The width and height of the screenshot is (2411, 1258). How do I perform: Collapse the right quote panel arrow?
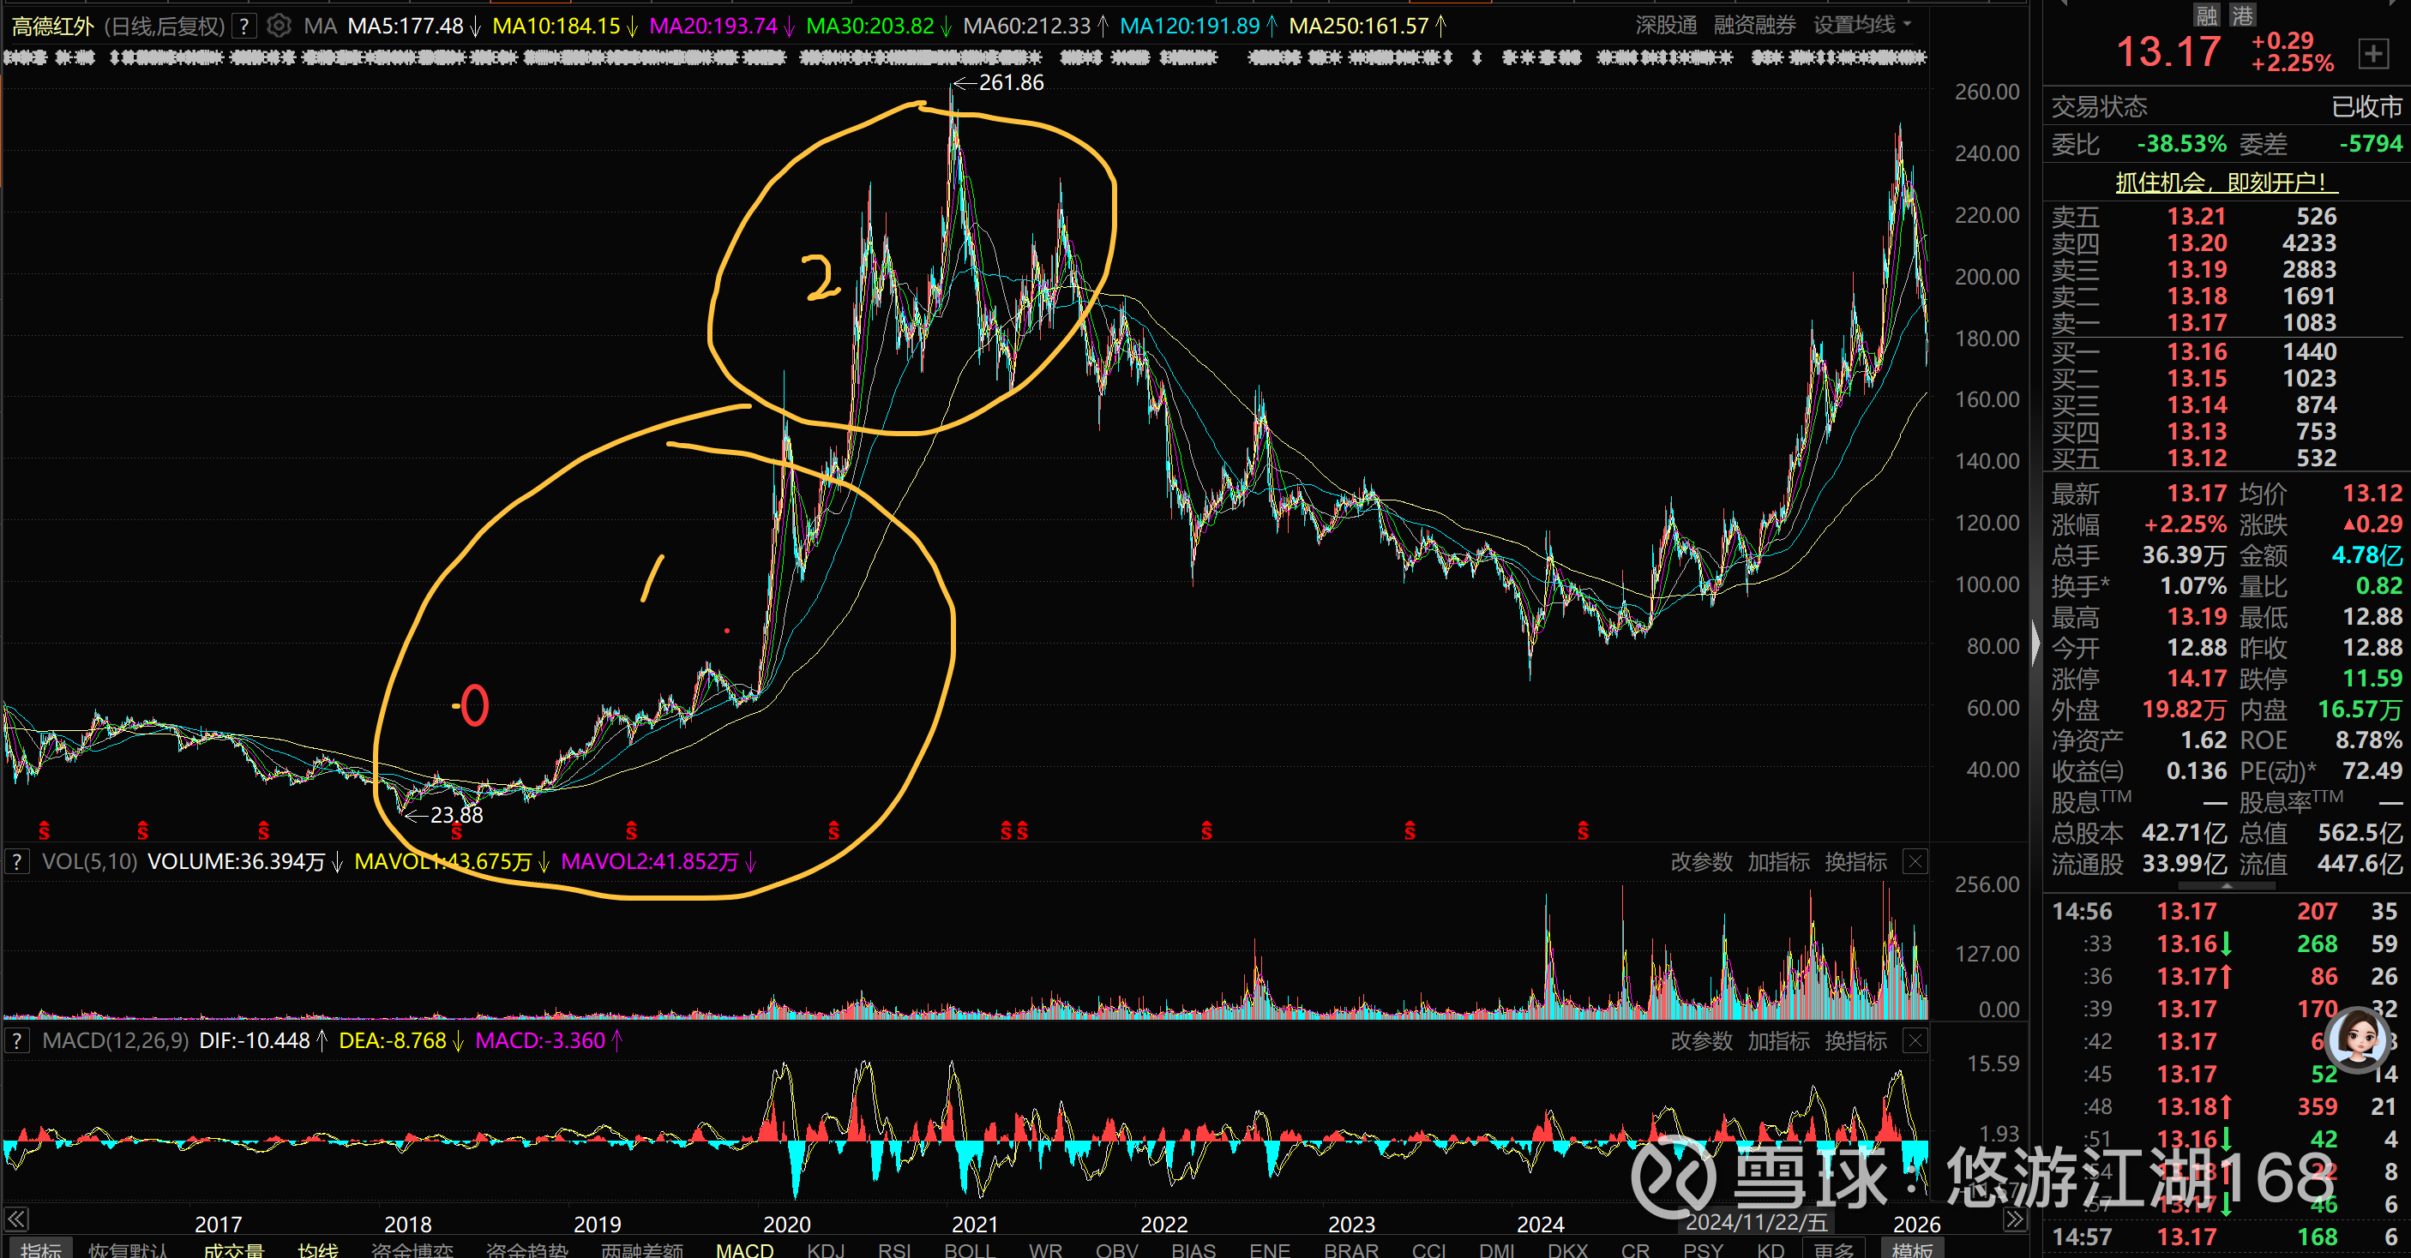tap(2035, 644)
